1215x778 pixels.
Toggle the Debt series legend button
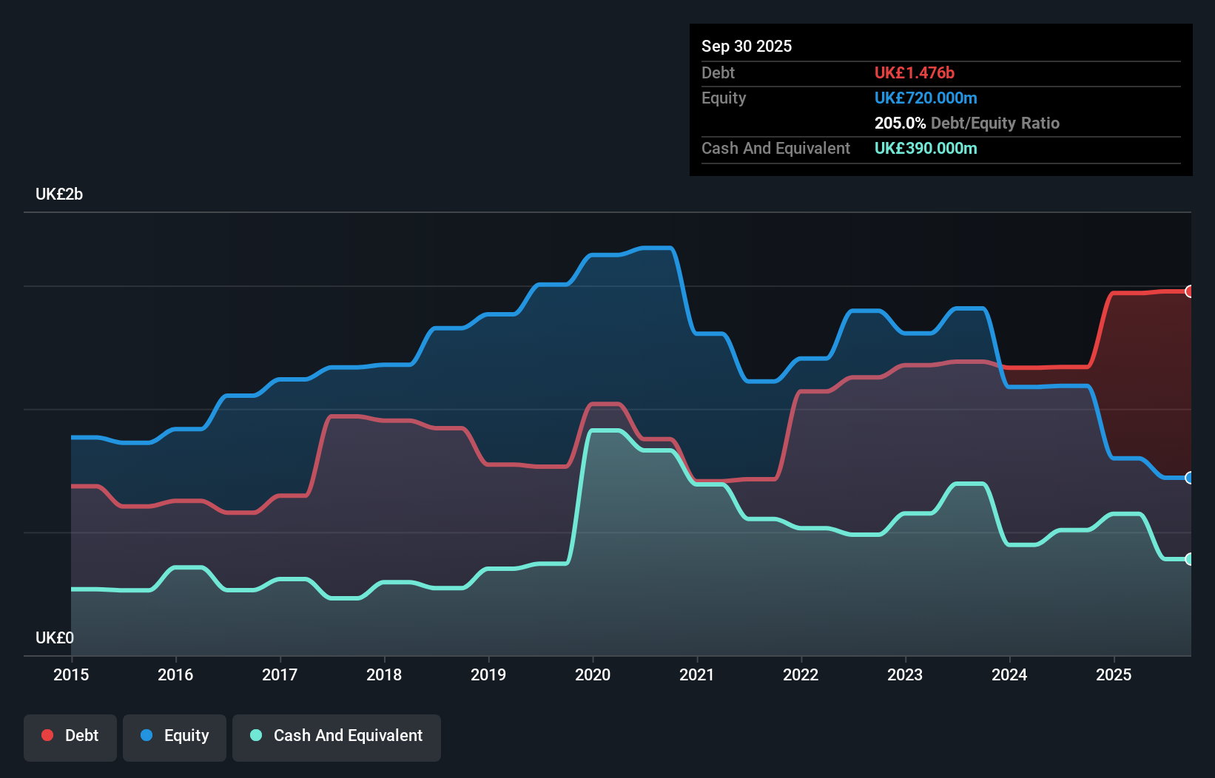(70, 737)
